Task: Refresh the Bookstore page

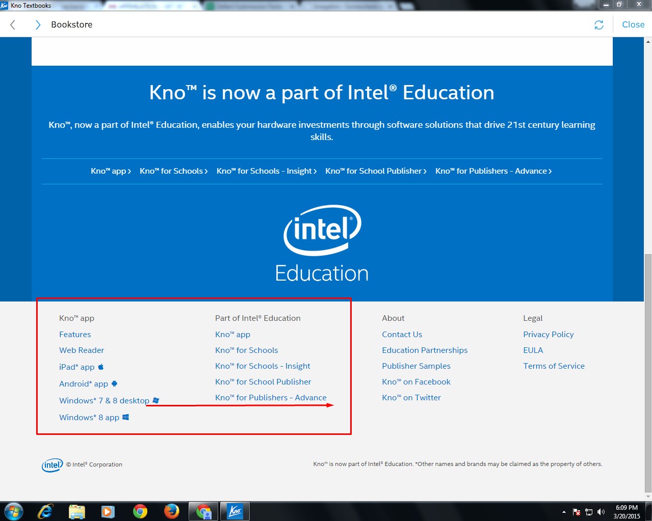Action: point(599,25)
